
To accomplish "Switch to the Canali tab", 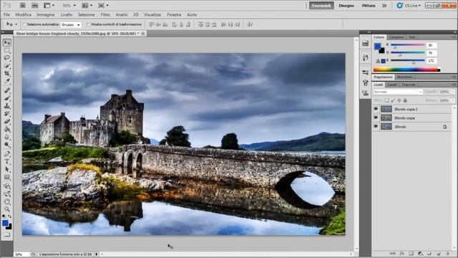I will pyautogui.click(x=391, y=85).
